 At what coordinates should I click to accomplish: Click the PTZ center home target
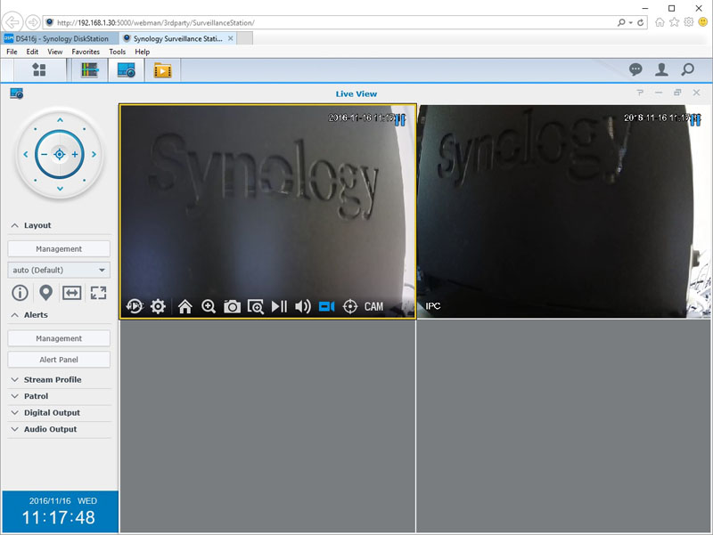(59, 154)
